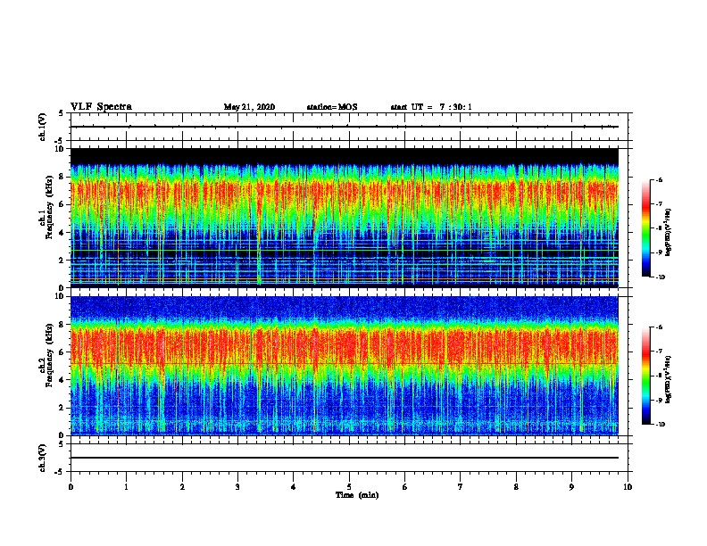Click the ch.2 spectrogram color bar
The width and height of the screenshot is (707, 546).
tap(645, 376)
